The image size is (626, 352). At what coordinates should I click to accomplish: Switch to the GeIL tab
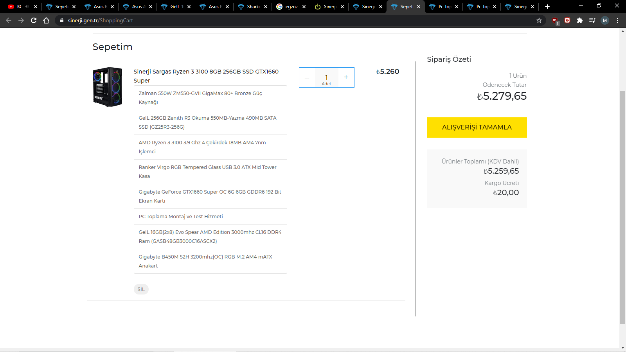click(x=175, y=7)
